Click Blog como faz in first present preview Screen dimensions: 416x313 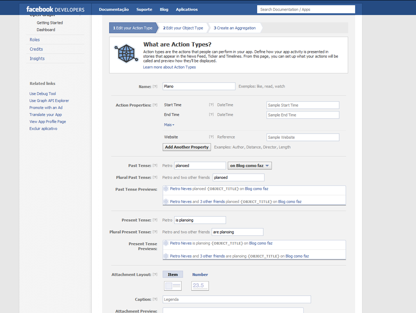[x=261, y=243]
